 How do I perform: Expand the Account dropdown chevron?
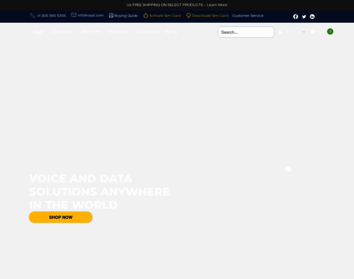click(x=304, y=32)
